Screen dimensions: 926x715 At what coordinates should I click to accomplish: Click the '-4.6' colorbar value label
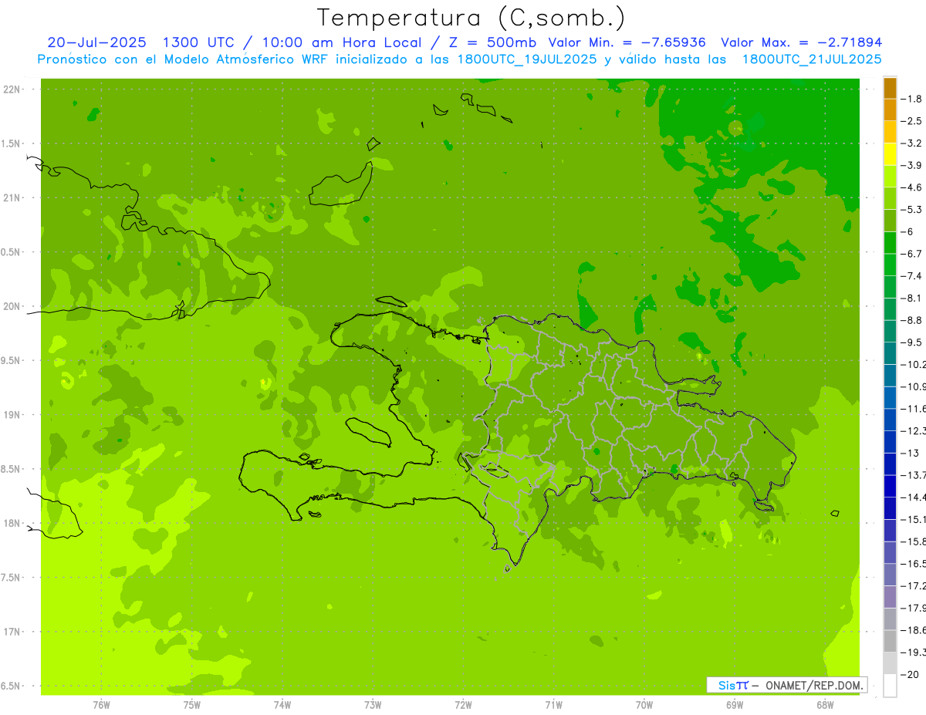point(912,187)
